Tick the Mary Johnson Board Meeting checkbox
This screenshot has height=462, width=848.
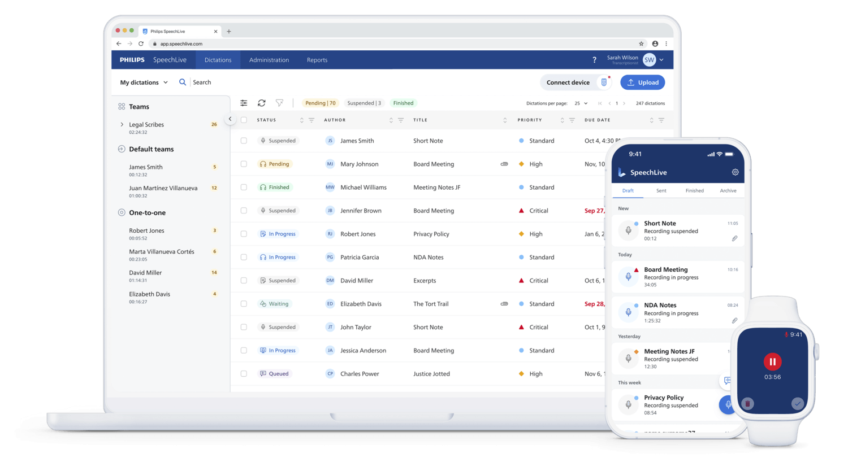click(x=244, y=164)
